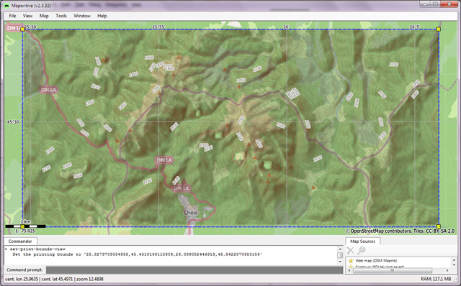461x286 pixels.
Task: Click the top-right yellow print bounds handle
Action: (439, 29)
